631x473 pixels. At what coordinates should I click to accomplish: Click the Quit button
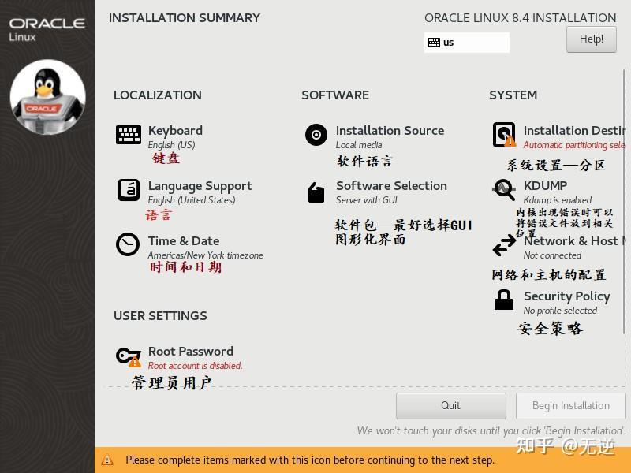[450, 405]
